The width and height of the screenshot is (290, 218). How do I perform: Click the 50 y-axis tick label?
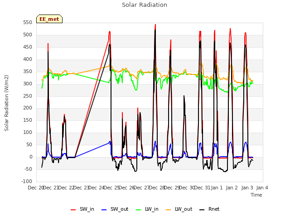pos(29,144)
